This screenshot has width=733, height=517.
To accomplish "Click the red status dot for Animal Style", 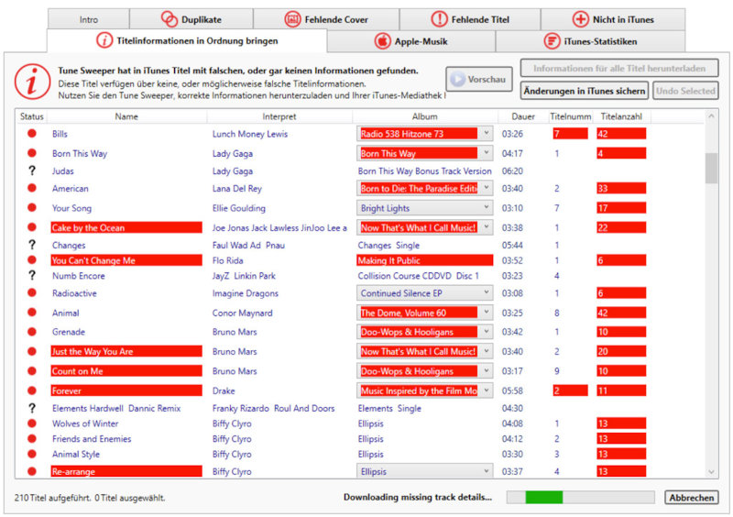I will coord(32,454).
